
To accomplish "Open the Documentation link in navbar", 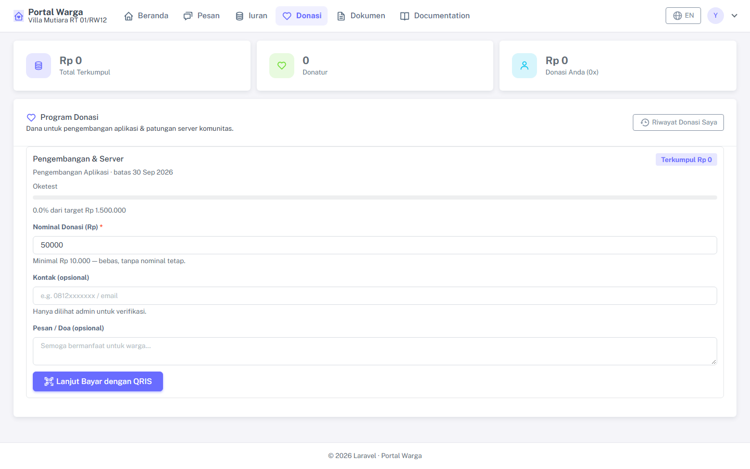I will coord(435,16).
